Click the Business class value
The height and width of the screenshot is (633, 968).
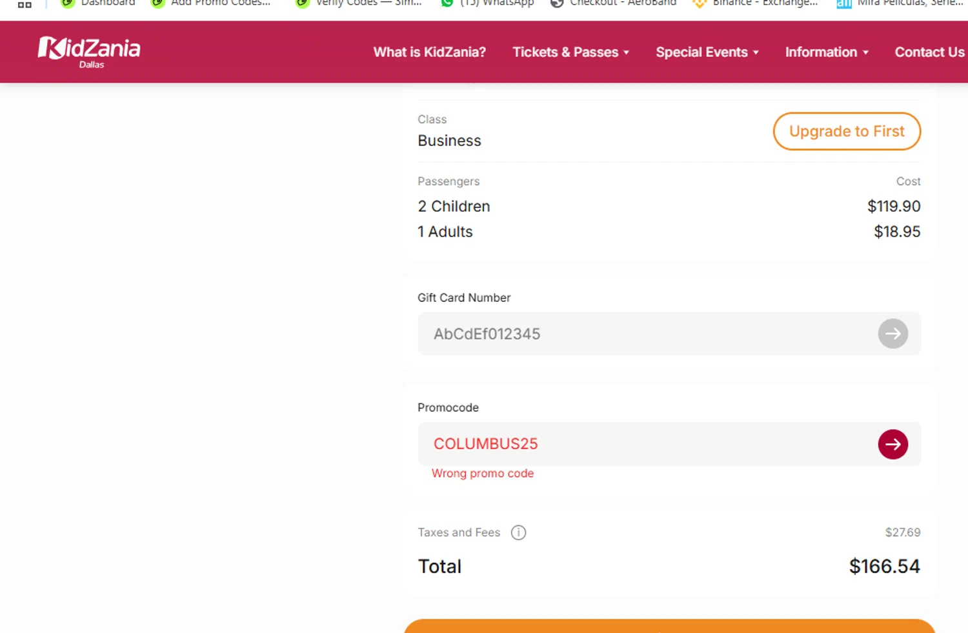tap(449, 141)
